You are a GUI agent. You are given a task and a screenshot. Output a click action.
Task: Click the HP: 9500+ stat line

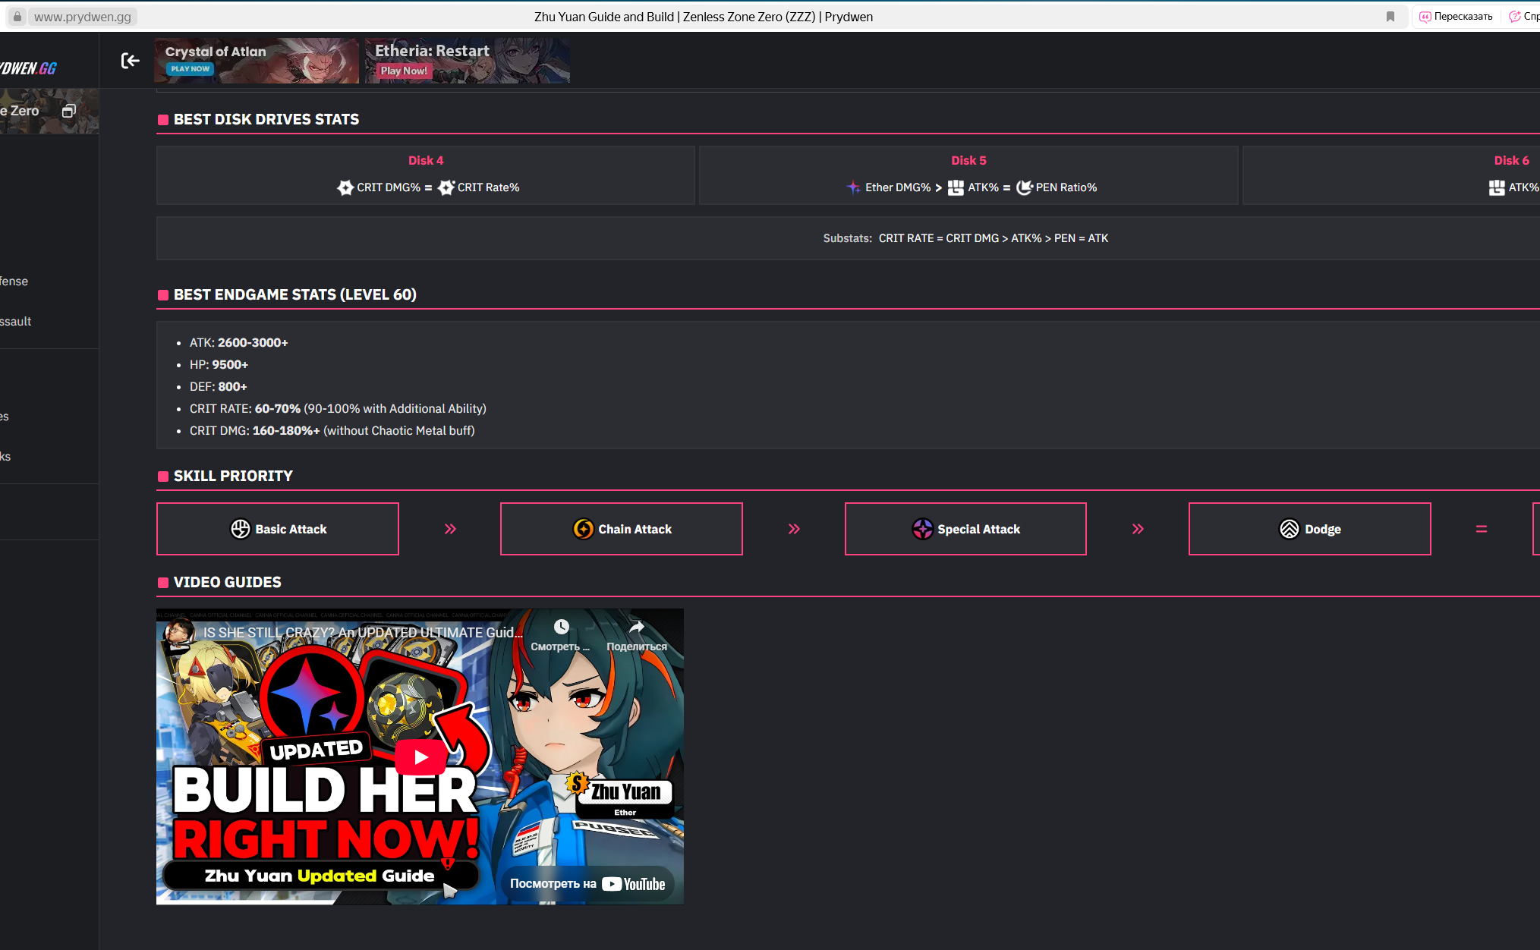click(x=219, y=364)
